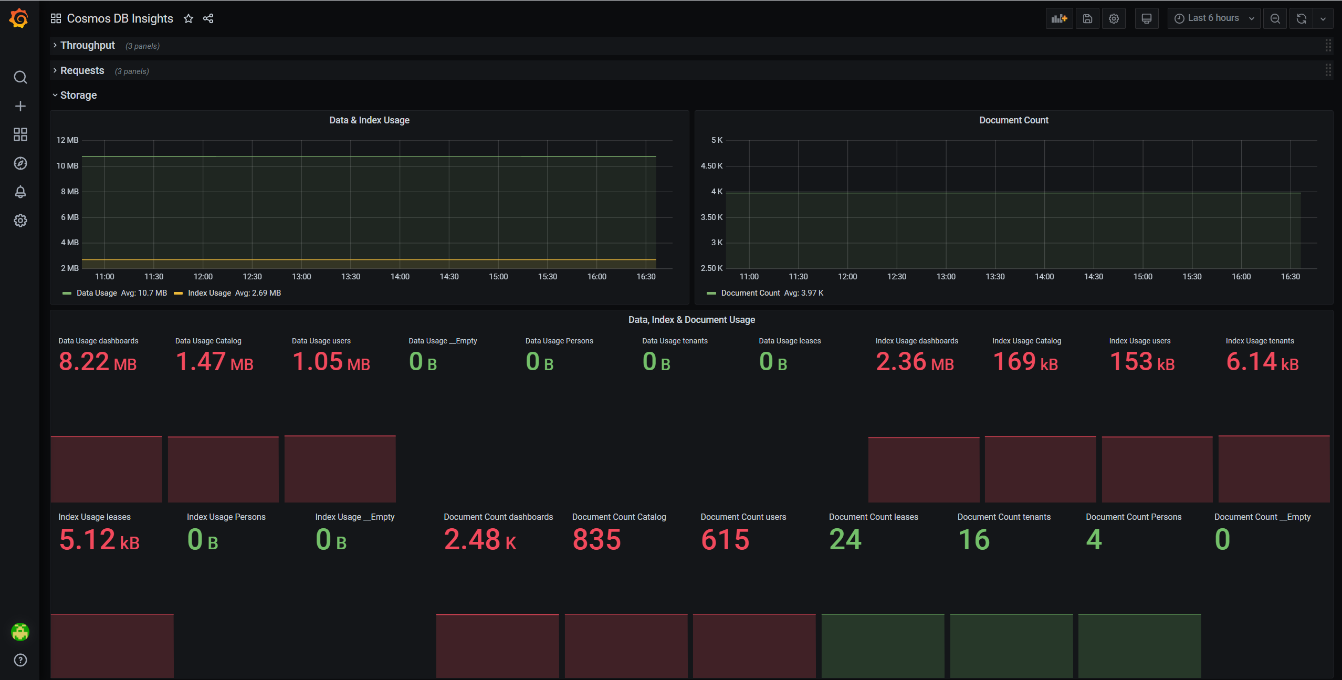Open the Alerting bell icon
This screenshot has width=1342, height=680.
(x=20, y=192)
